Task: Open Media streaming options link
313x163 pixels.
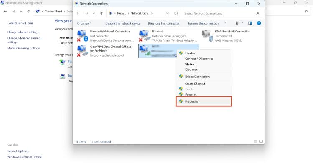Action: [23, 48]
